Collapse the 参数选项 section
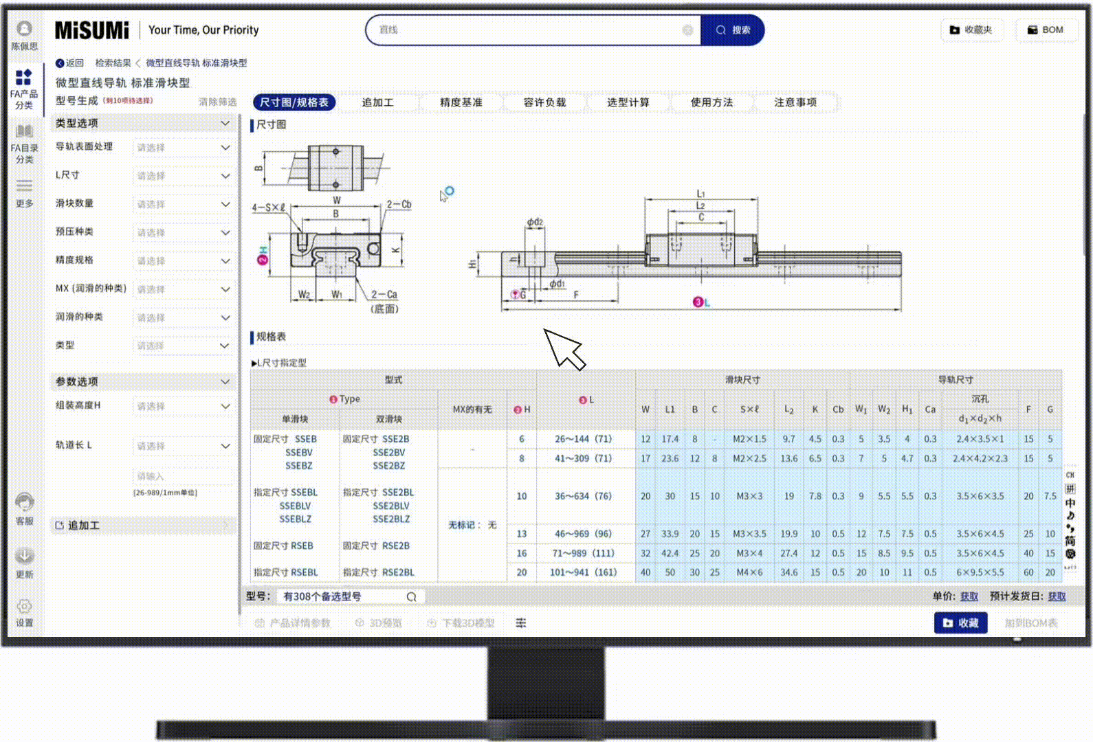The width and height of the screenshot is (1093, 742). point(225,382)
